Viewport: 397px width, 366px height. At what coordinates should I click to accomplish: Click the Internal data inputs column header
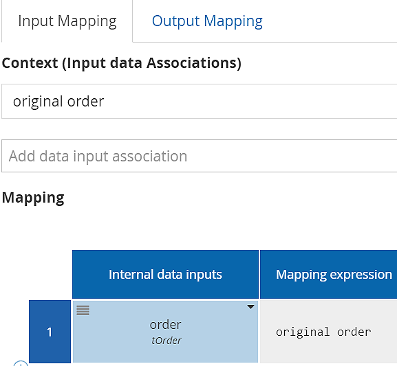click(x=165, y=274)
